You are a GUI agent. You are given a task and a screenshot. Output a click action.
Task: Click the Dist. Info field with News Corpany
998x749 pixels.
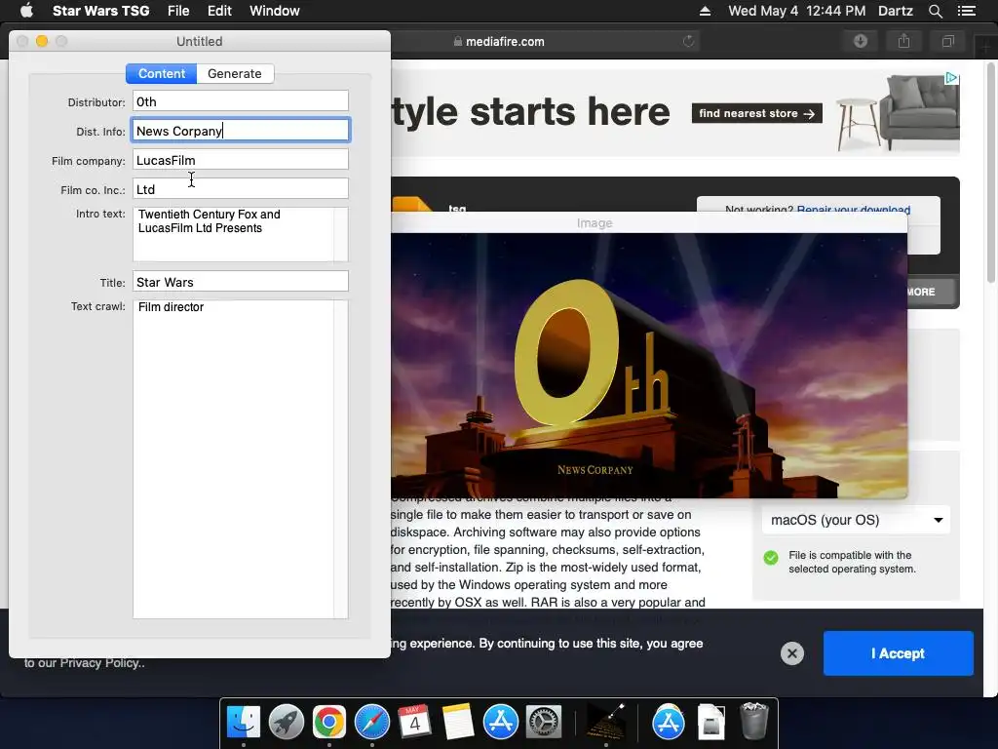(241, 131)
